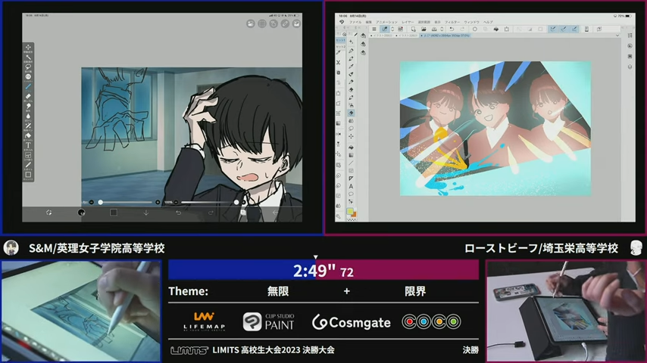The height and width of the screenshot is (363, 647).
Task: Pick the yellow main color swatch in Clip Studio
Action: click(x=350, y=212)
